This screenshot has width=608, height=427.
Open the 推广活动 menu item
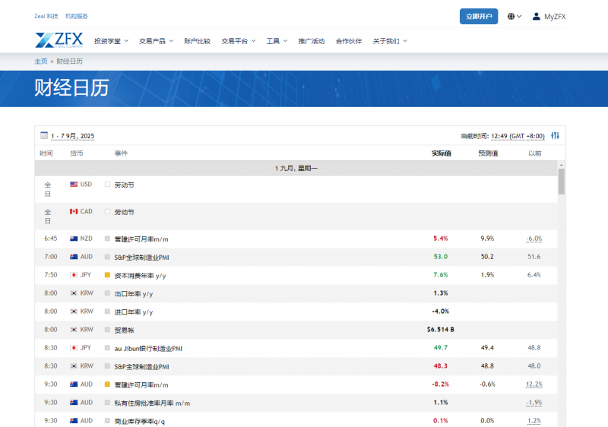coord(311,41)
